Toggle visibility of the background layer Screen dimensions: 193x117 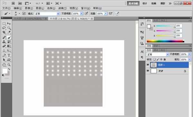[148, 71]
